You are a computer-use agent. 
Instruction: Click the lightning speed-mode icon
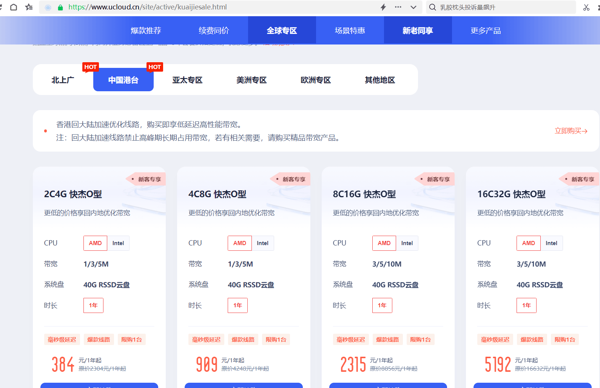click(x=383, y=7)
